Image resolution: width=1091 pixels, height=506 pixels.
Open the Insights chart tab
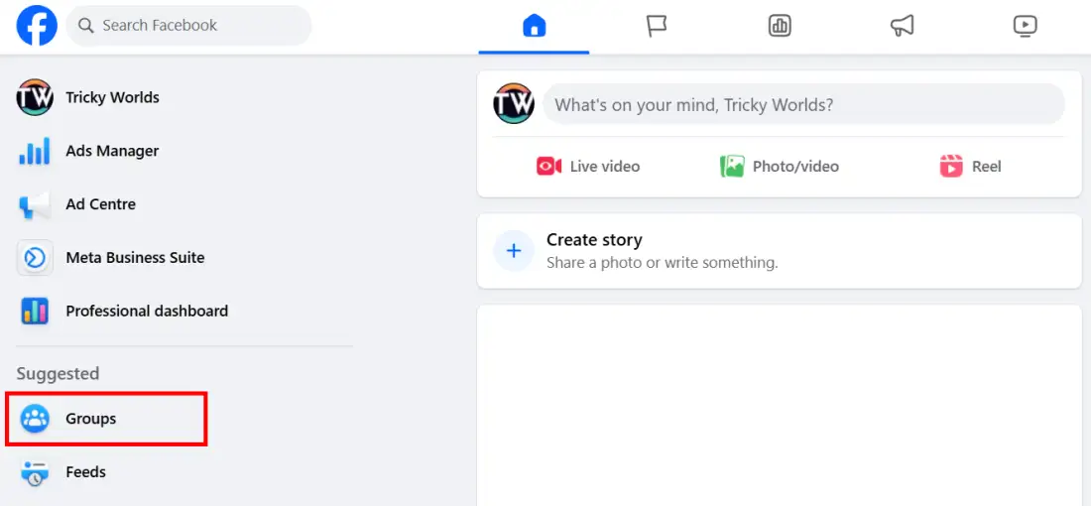pyautogui.click(x=780, y=27)
